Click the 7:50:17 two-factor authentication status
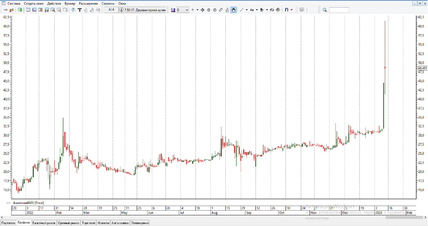Viewport: 428px width, 226px height. click(142, 10)
